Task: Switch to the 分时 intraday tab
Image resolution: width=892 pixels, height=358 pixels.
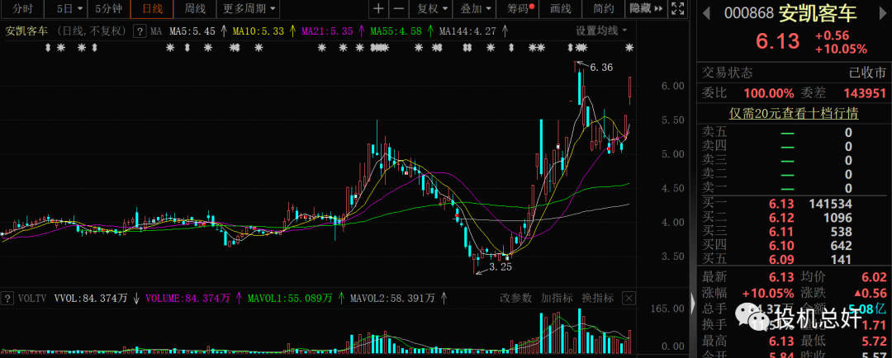Action: 22,9
